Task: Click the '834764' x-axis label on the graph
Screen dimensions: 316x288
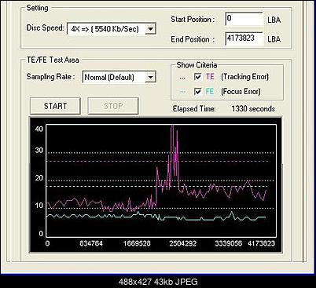Action: [x=91, y=243]
